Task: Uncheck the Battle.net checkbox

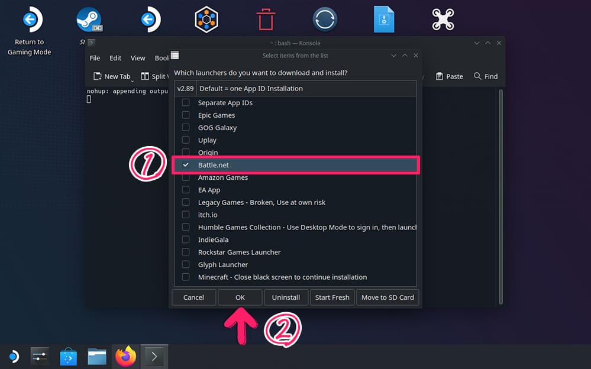Action: [185, 165]
